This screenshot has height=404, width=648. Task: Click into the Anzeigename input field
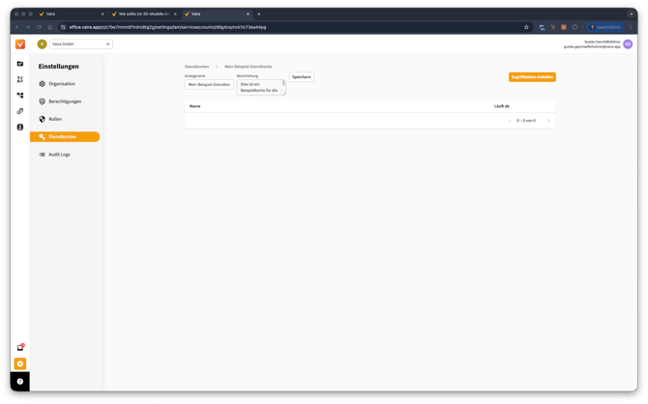point(209,85)
